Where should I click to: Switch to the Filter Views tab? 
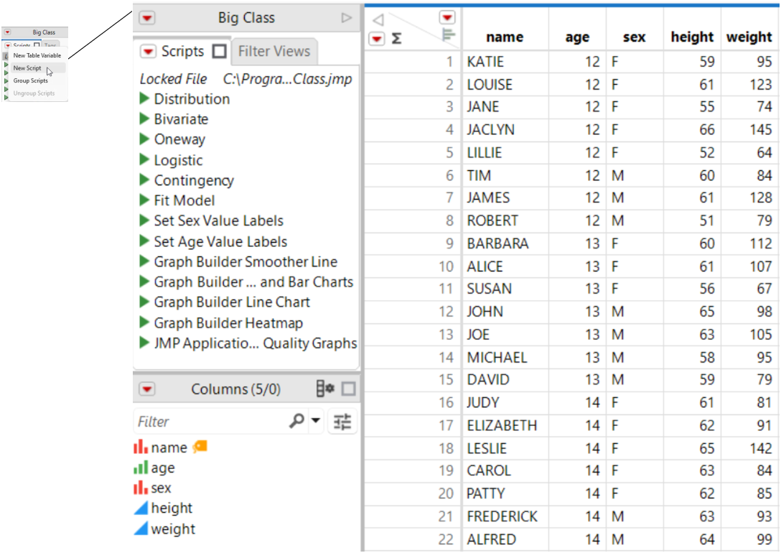(273, 52)
